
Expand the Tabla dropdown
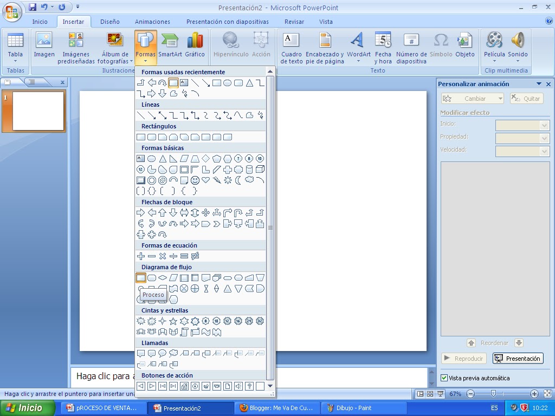tap(15, 61)
